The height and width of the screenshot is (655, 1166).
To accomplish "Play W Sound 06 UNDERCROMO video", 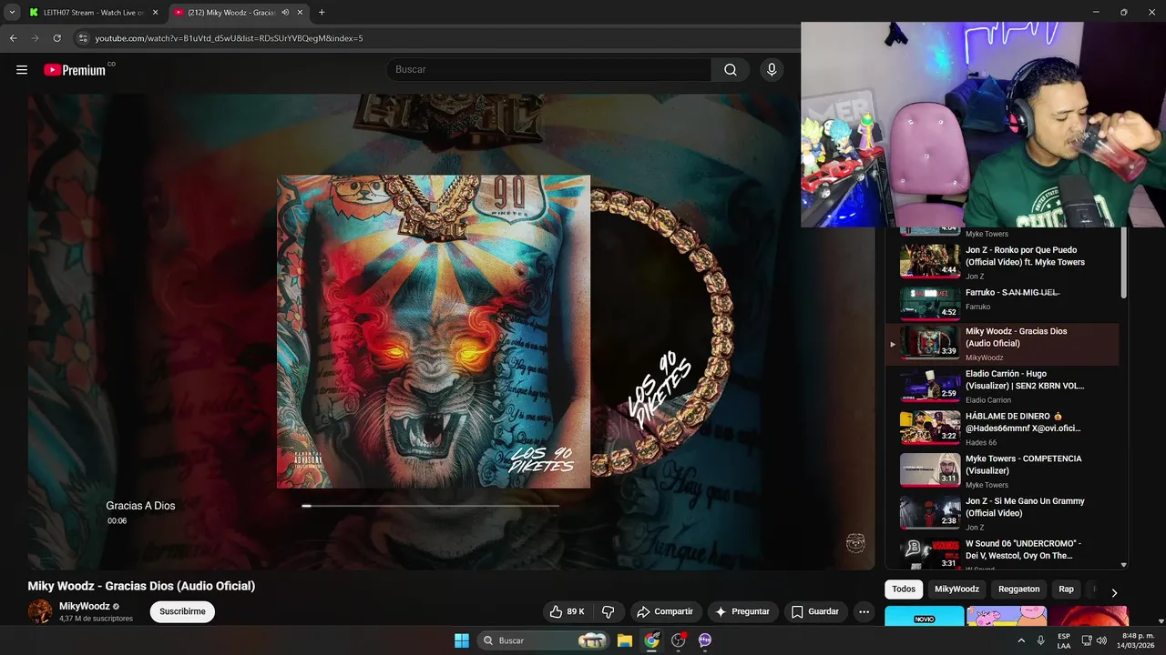I will tap(1002, 553).
